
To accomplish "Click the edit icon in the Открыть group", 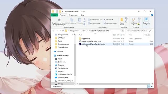I will point(139,21).
